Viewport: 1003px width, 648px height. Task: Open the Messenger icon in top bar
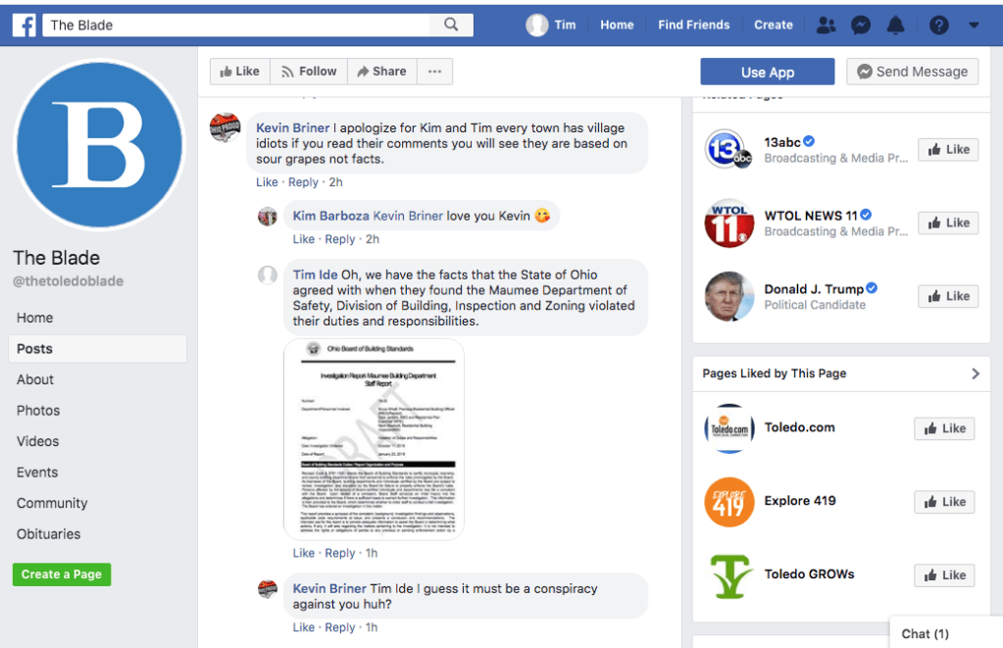coord(861,25)
